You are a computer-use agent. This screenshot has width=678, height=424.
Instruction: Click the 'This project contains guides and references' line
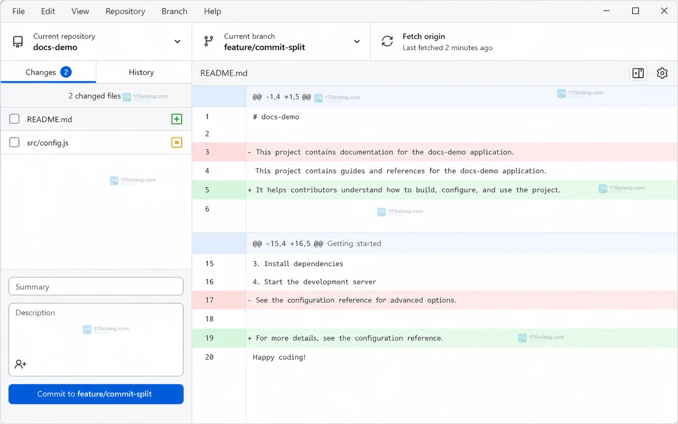pos(401,170)
